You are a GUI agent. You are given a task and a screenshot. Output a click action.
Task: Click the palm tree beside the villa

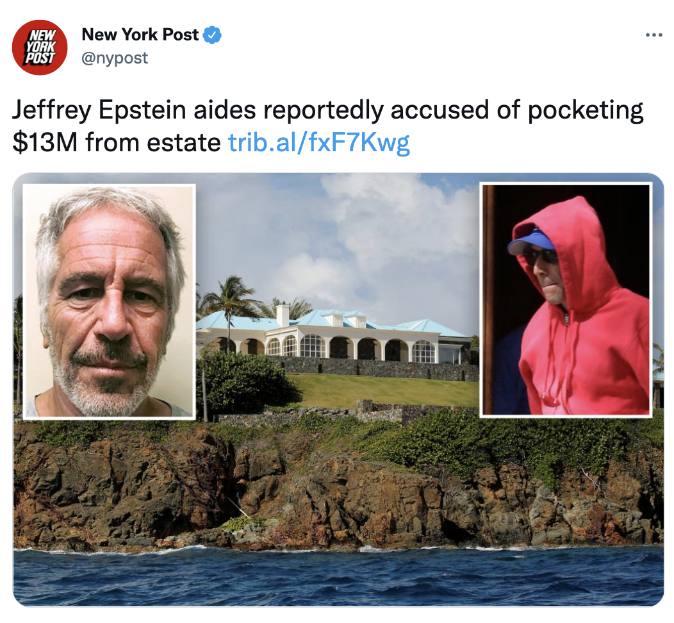(x=229, y=310)
